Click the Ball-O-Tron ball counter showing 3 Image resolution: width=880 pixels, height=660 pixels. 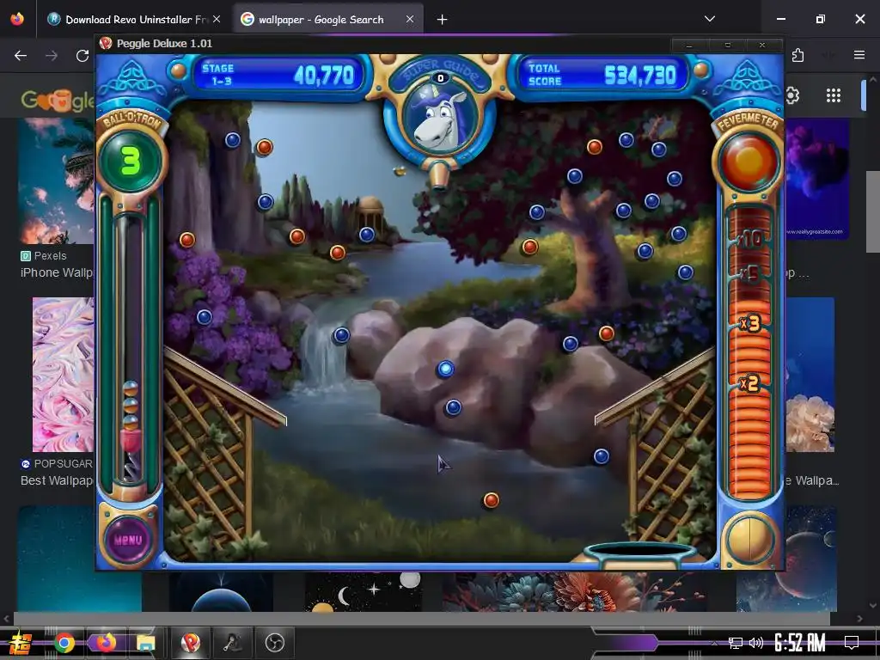[x=131, y=161]
